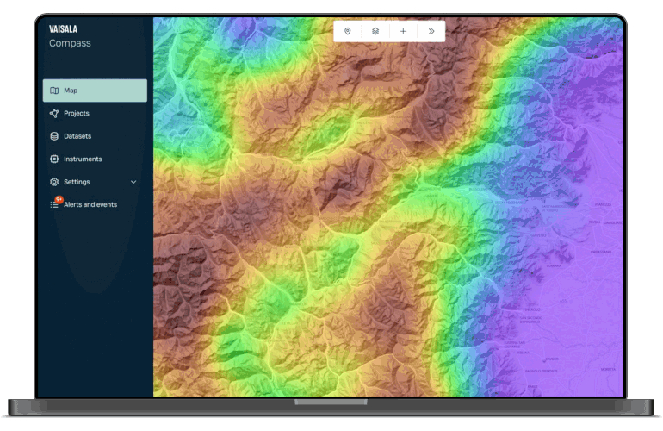Screen dimensions: 663x431
Task: Click the Map icon in the sidebar
Action: pyautogui.click(x=54, y=91)
